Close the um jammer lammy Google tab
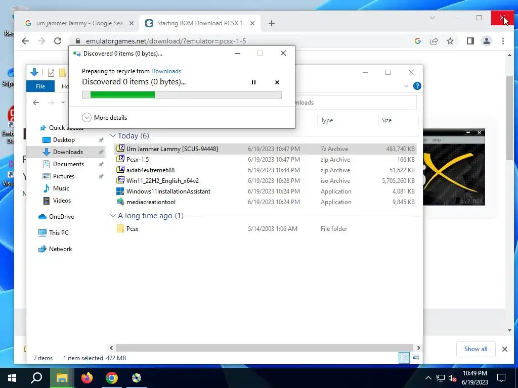This screenshot has height=388, width=518. click(131, 23)
